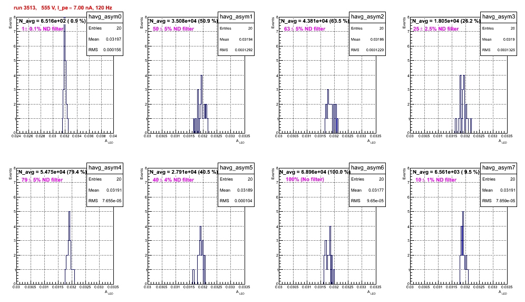Click the N_avg = 1.805e+04 label
Image resolution: width=525 pixels, height=302 pixels.
coord(446,21)
